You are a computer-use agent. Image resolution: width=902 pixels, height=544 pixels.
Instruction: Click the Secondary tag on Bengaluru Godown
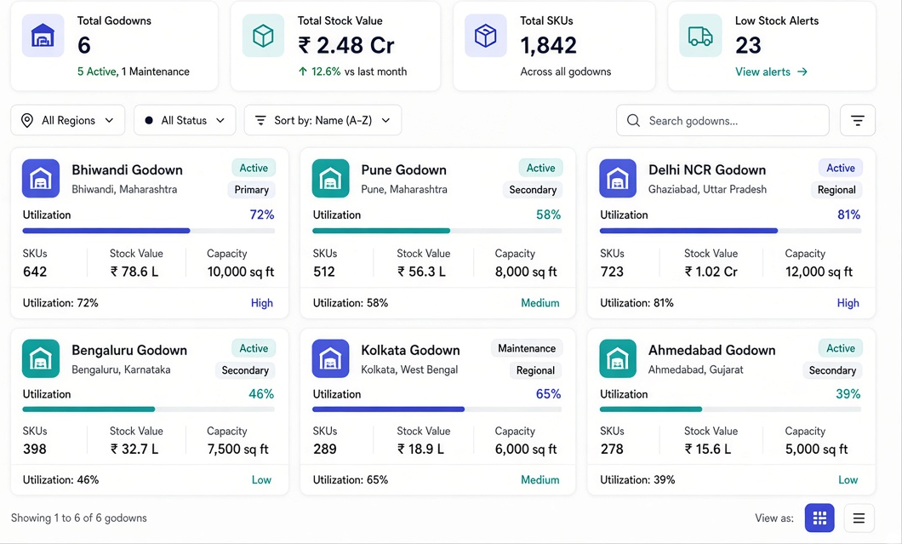(x=246, y=370)
